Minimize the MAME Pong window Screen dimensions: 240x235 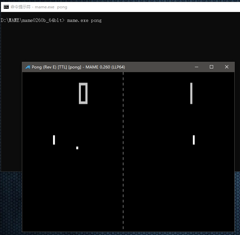(x=197, y=67)
